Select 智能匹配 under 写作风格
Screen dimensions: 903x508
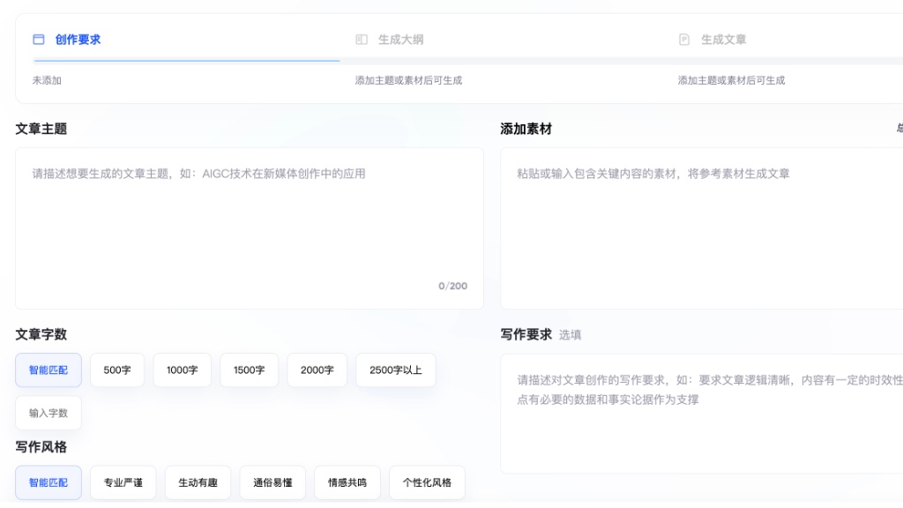(x=49, y=482)
